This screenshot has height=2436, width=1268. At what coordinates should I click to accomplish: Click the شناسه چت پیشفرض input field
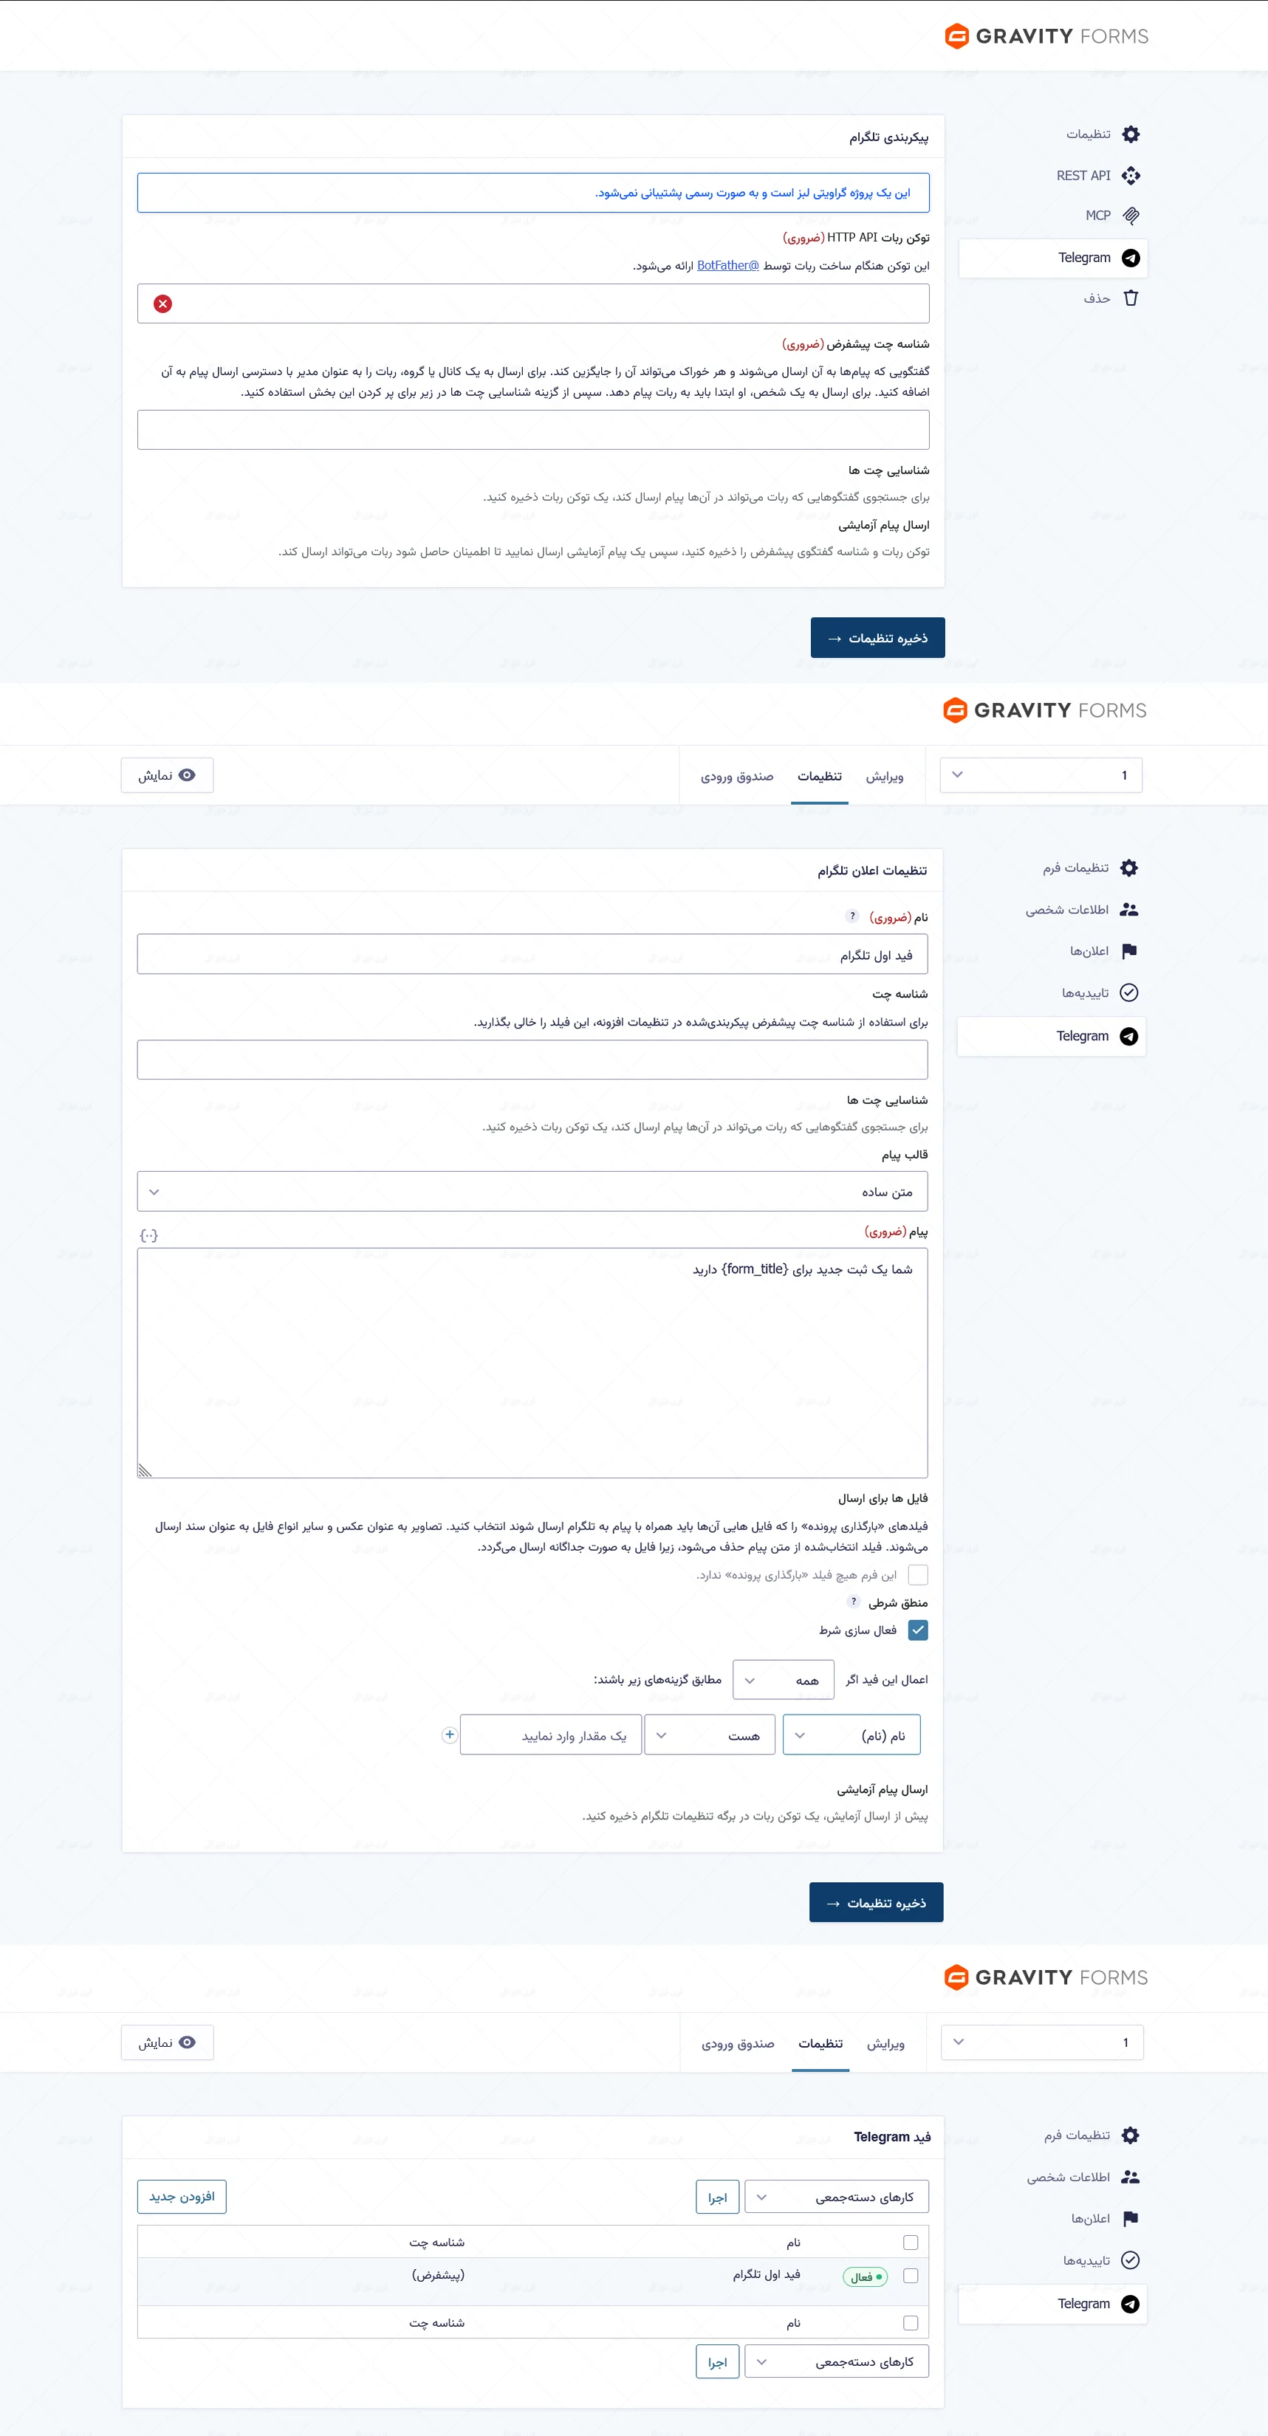tap(533, 429)
